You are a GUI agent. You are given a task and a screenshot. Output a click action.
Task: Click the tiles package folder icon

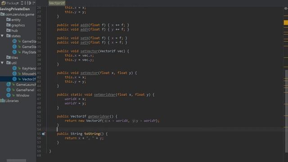[9, 57]
